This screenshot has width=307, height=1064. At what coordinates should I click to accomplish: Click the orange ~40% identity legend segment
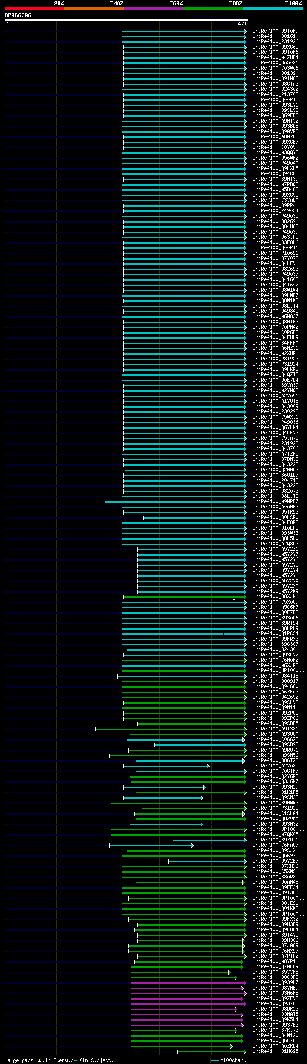pyautogui.click(x=94, y=9)
